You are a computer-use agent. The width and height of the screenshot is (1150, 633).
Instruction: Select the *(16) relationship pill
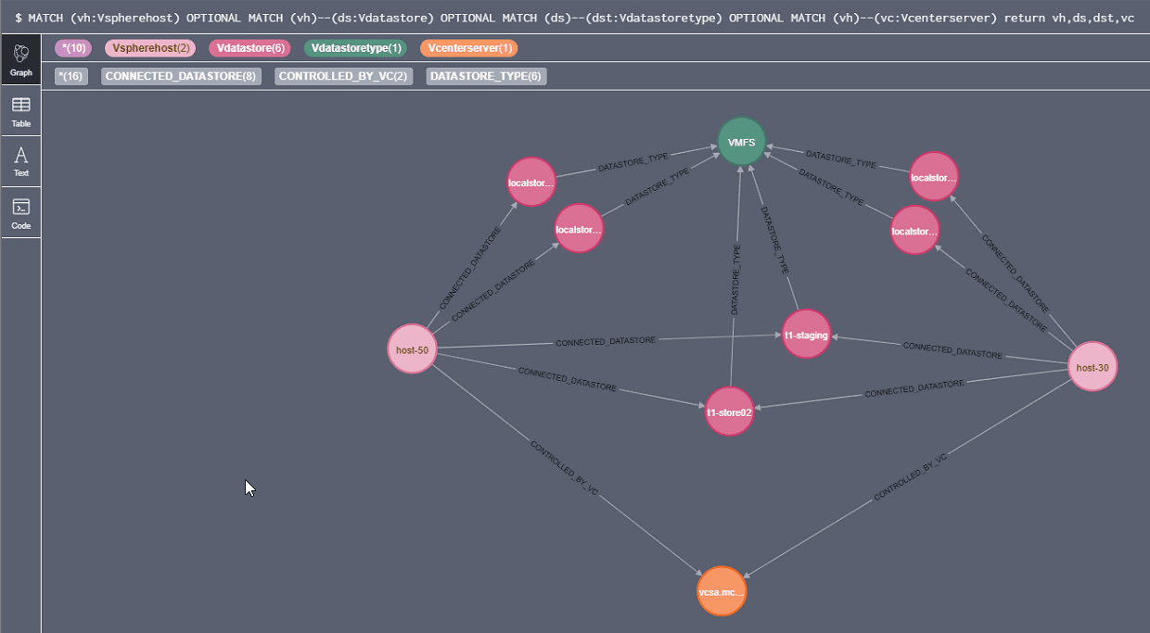[x=70, y=76]
